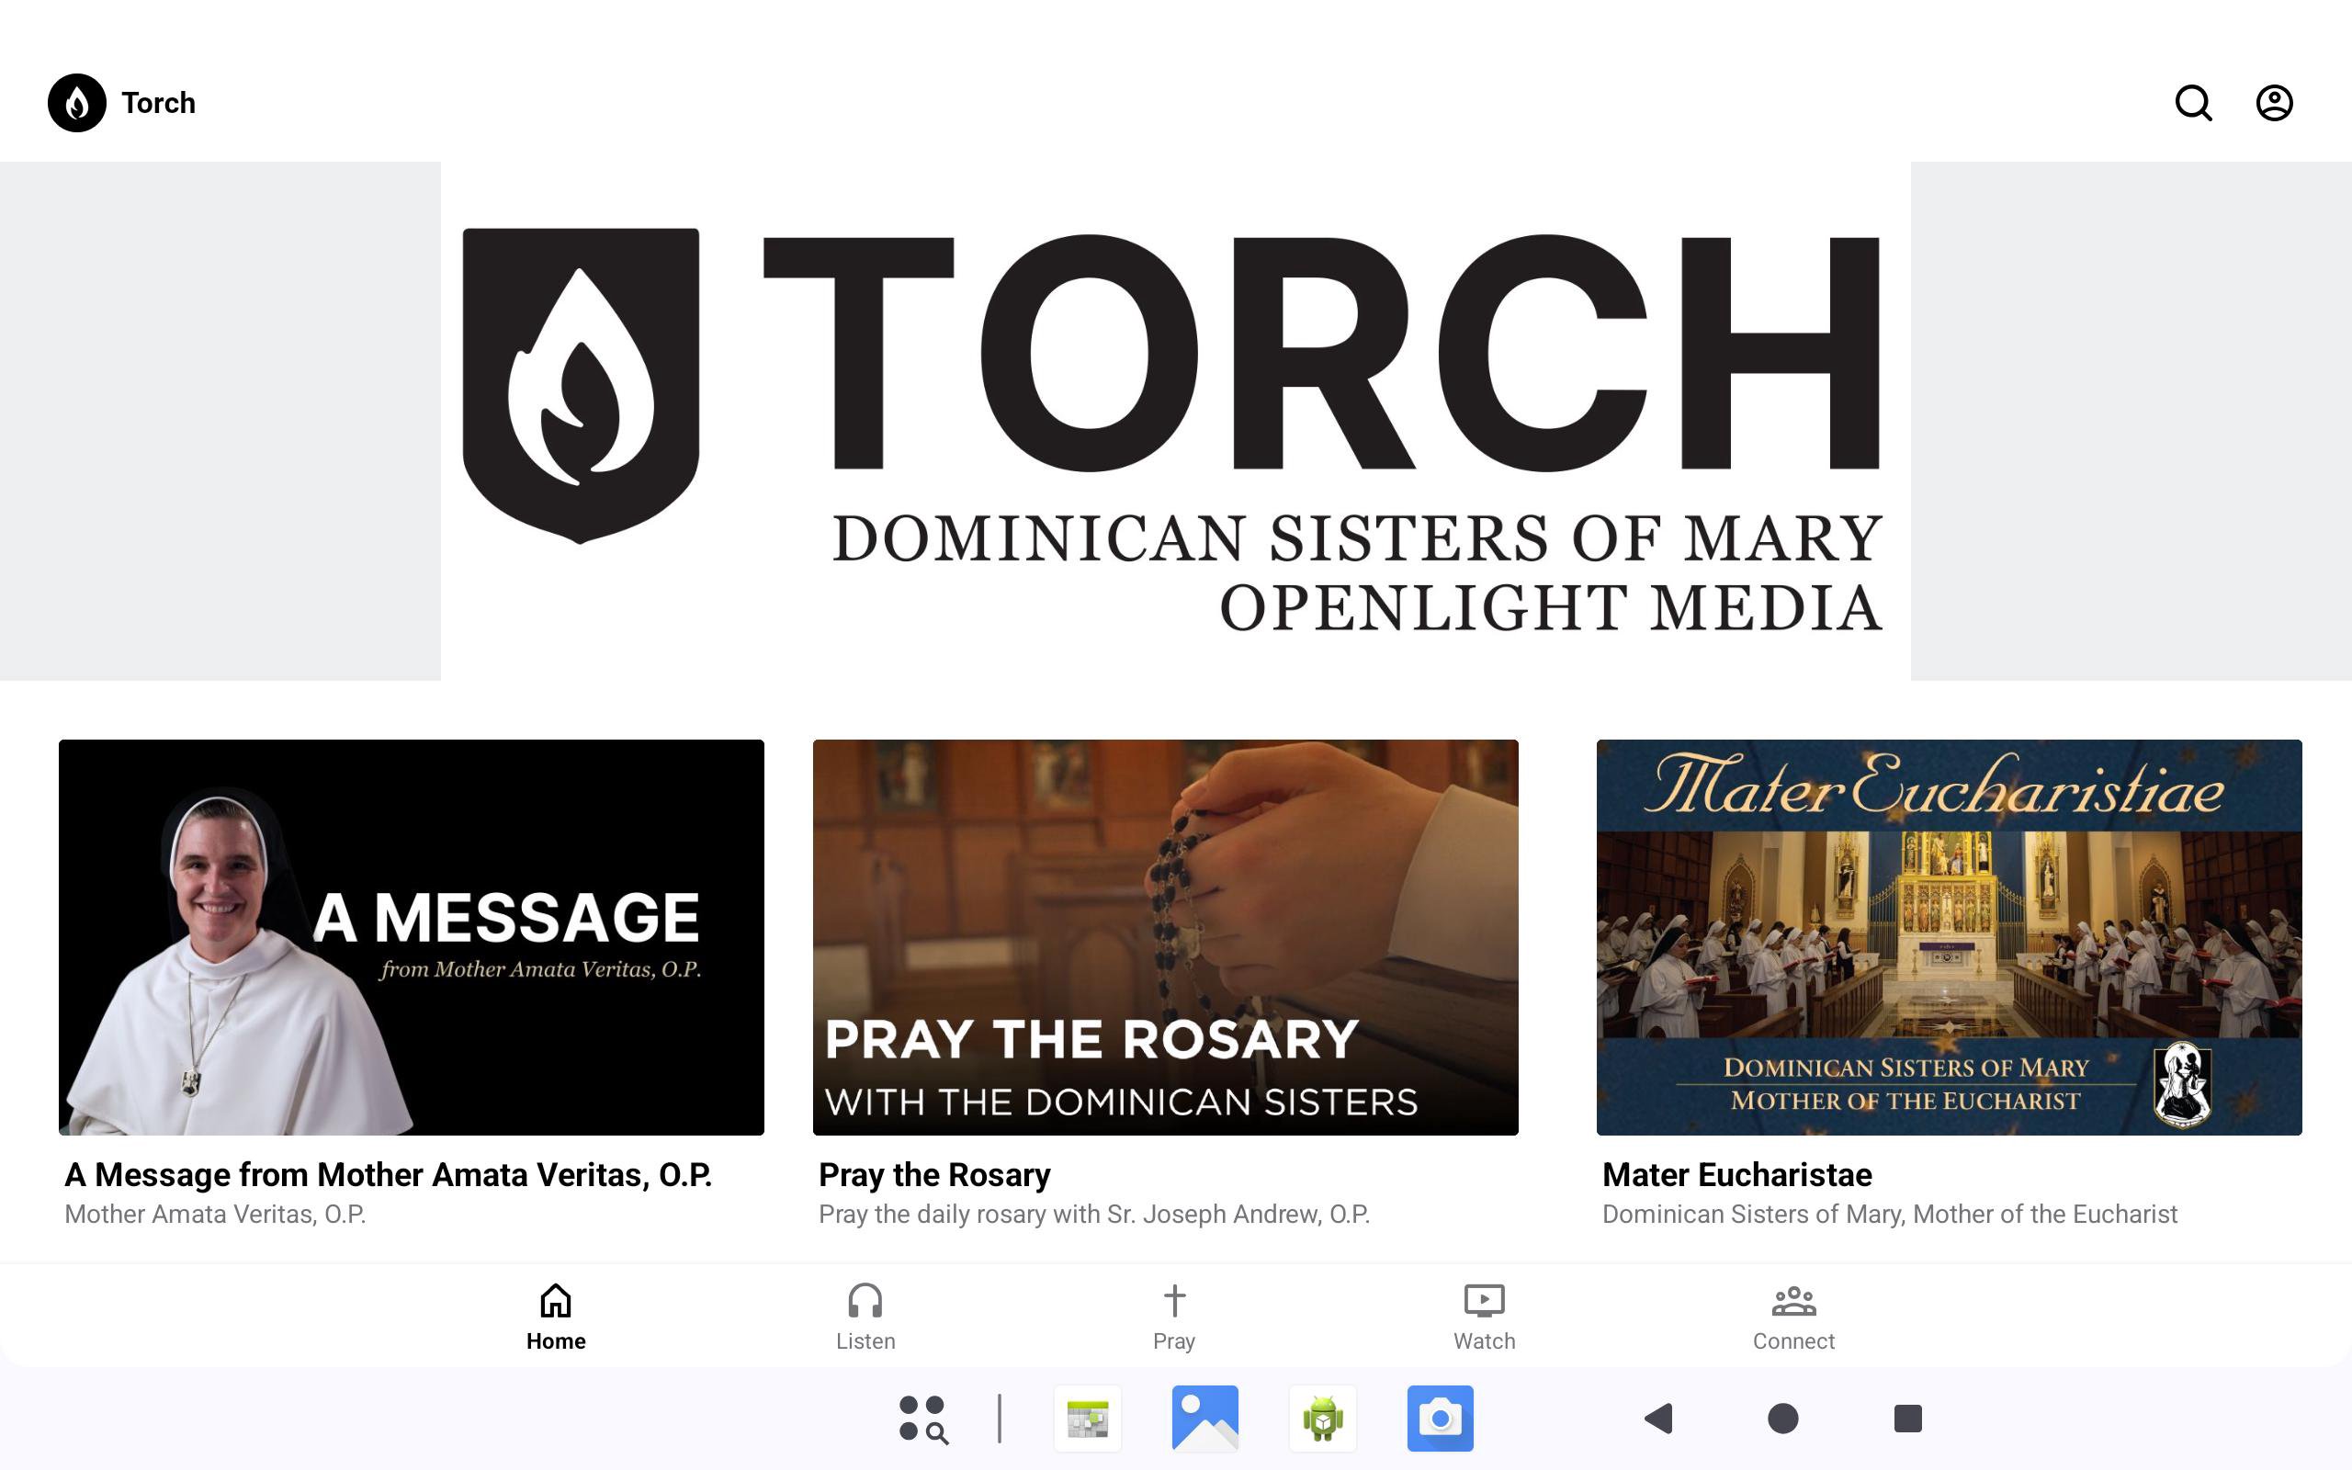Click "A Message from Mother Amata Veritas" title
Screen dimensions: 2352x1470
(388, 1174)
